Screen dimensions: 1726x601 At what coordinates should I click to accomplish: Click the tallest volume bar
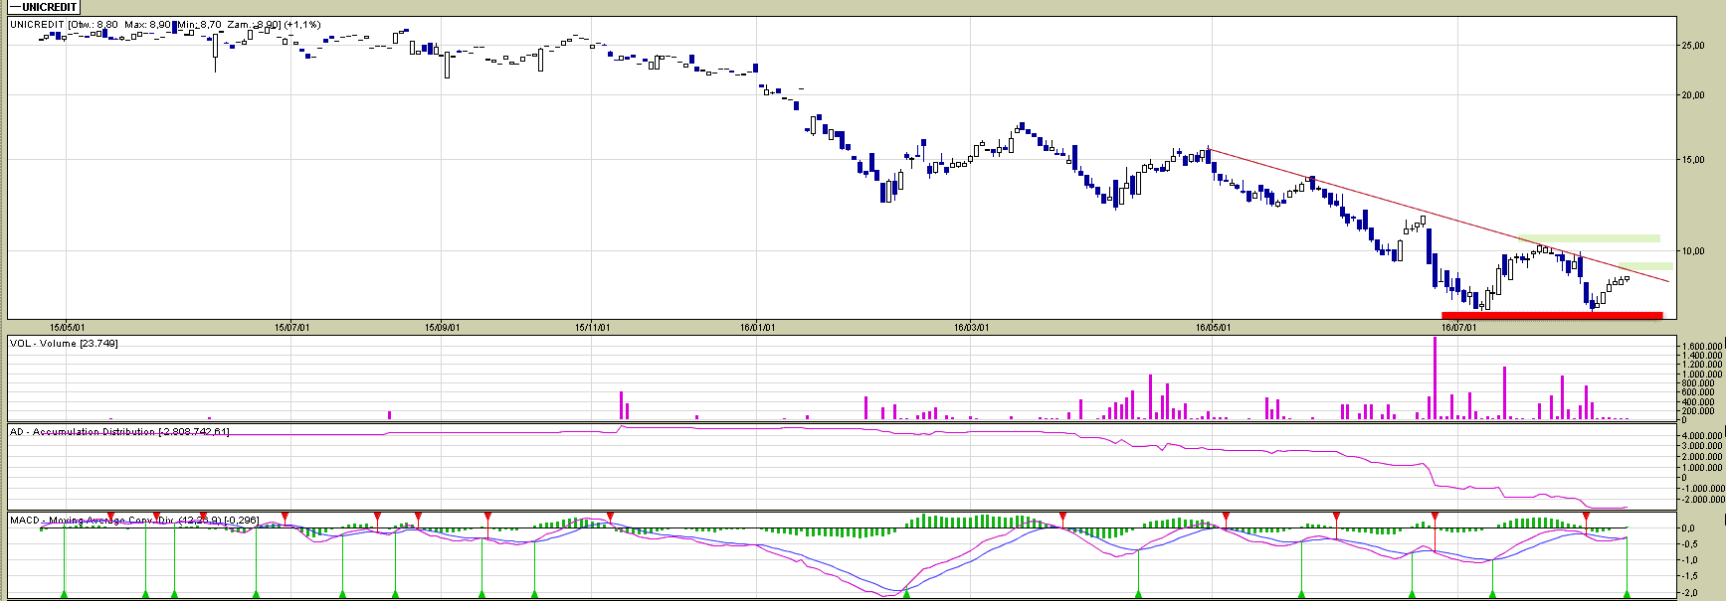pyautogui.click(x=1435, y=377)
